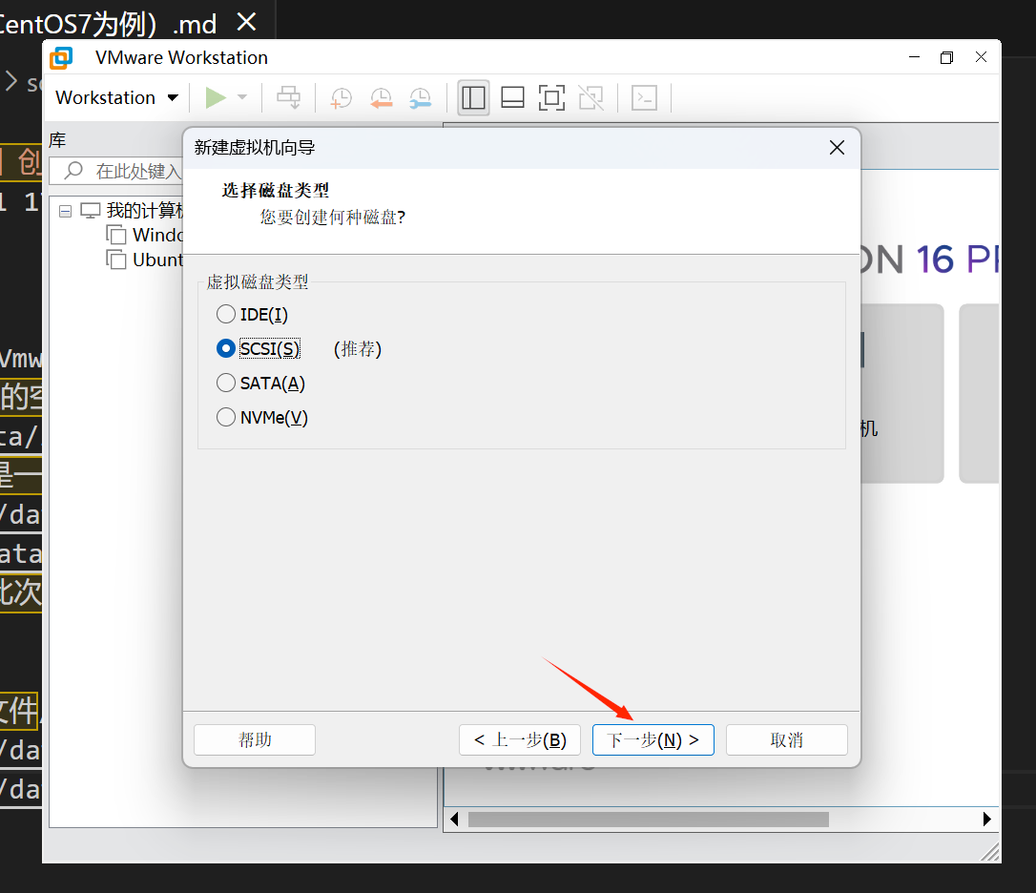Minimize the VMware Workstation window
Viewport: 1036px width, 893px height.
pos(915,57)
